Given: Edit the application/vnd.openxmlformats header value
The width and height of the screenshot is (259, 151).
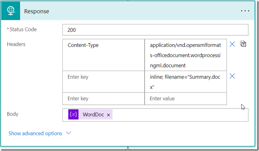Looking at the screenshot, I should coord(185,55).
